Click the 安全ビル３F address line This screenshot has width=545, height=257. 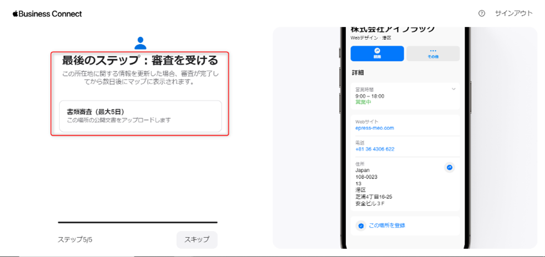pyautogui.click(x=370, y=203)
